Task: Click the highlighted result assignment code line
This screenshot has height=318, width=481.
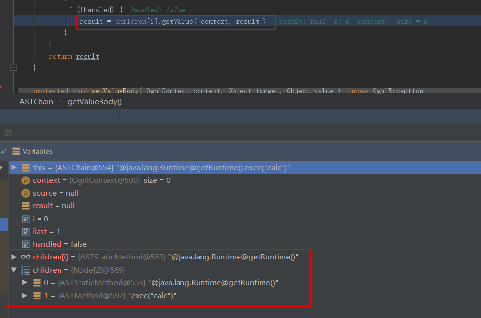Action: pyautogui.click(x=175, y=21)
